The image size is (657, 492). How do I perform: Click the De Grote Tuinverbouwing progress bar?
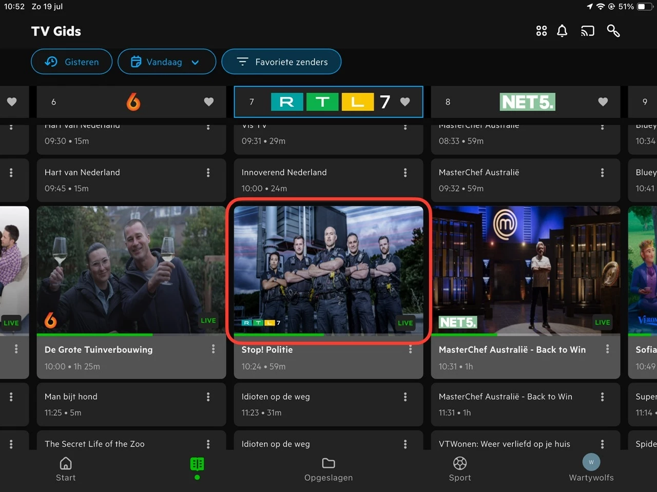(x=131, y=335)
